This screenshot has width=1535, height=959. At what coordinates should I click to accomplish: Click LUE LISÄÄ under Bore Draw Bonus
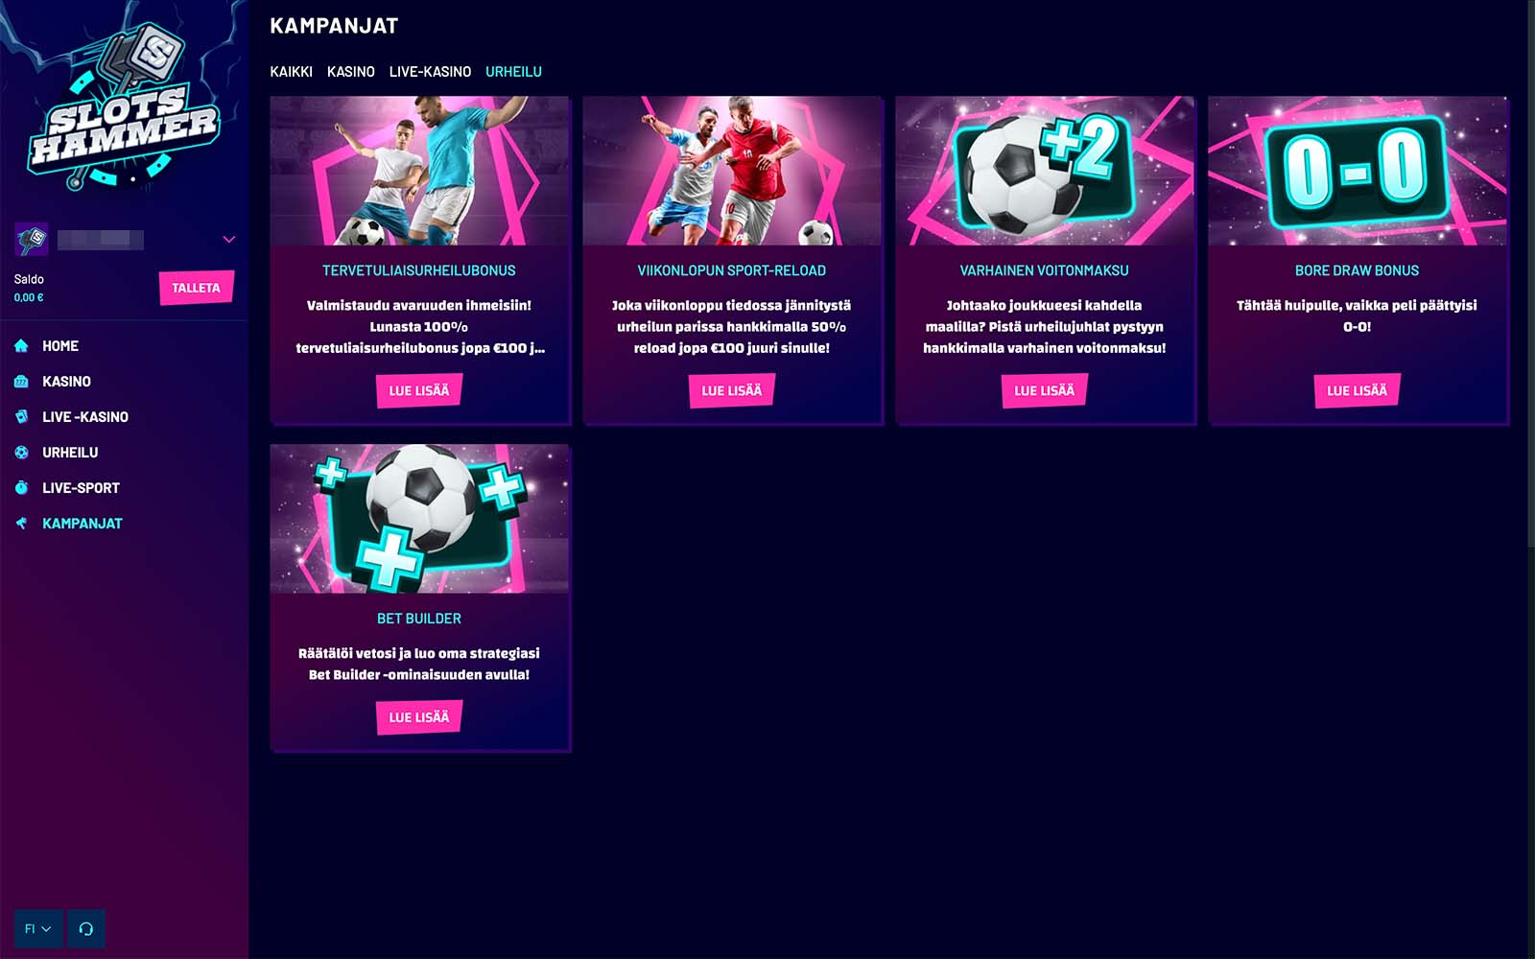click(1358, 390)
